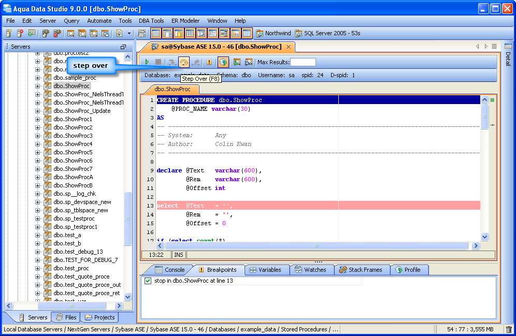
Task: Close the sa@Sybase ASE 15.0 tab
Action: pyautogui.click(x=289, y=47)
